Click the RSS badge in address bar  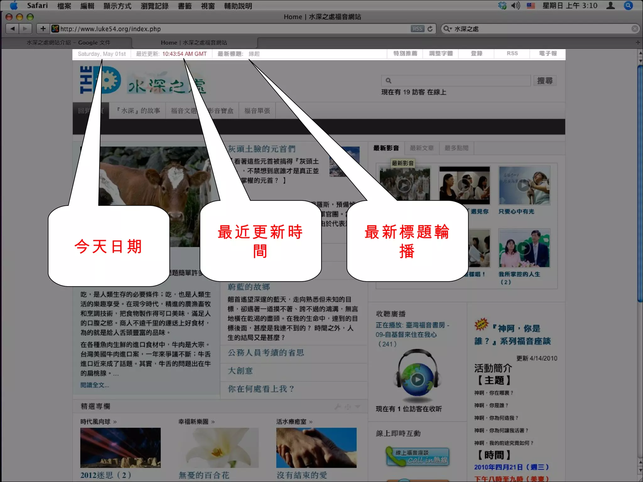click(x=417, y=29)
